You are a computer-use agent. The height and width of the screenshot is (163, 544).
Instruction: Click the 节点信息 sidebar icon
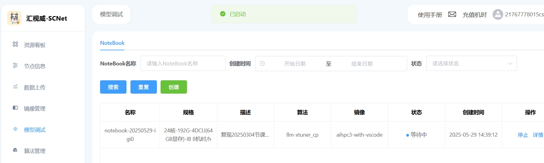[x=15, y=65]
